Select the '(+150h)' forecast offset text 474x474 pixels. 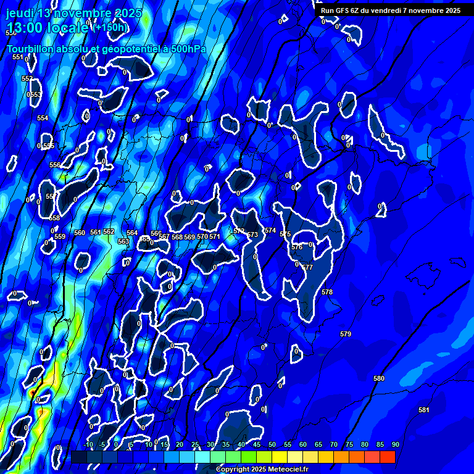click(111, 27)
